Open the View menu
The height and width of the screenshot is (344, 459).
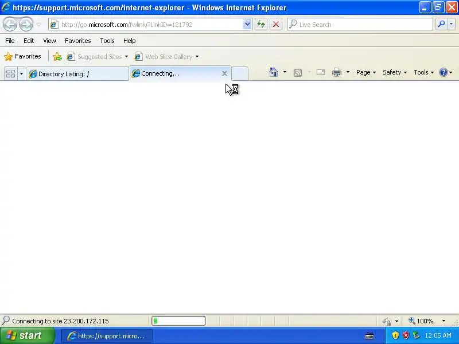(x=49, y=41)
